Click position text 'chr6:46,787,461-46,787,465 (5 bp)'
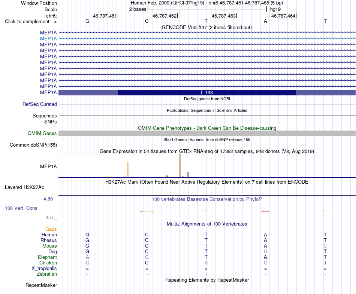The image size is (356, 294). [246, 3]
